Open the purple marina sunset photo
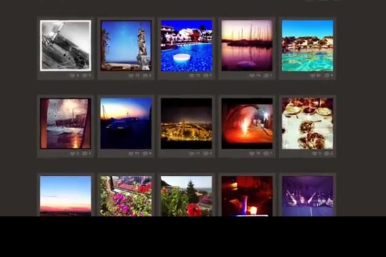 tap(247, 45)
